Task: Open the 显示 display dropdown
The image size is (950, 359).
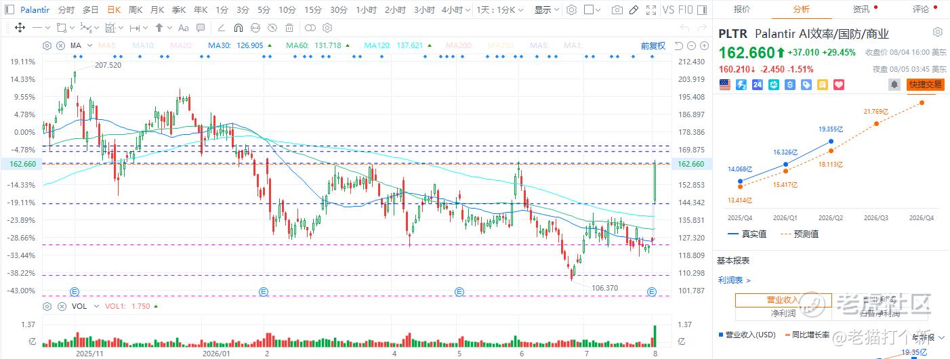Action: click(545, 10)
